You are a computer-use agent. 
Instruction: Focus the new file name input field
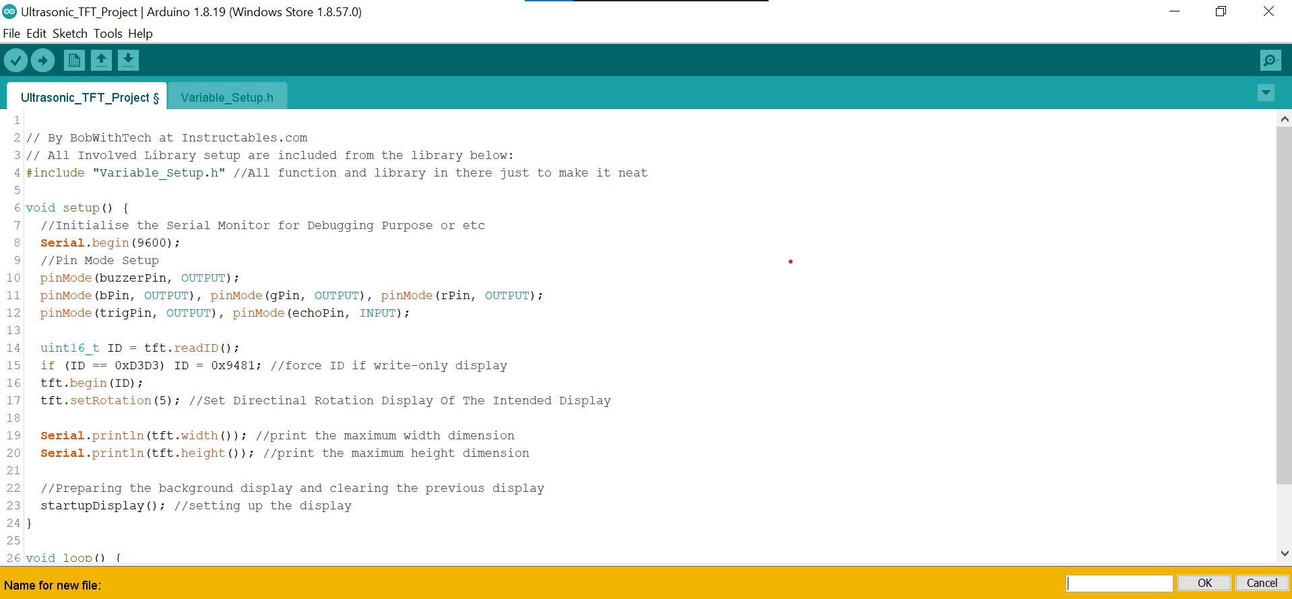pos(1120,584)
